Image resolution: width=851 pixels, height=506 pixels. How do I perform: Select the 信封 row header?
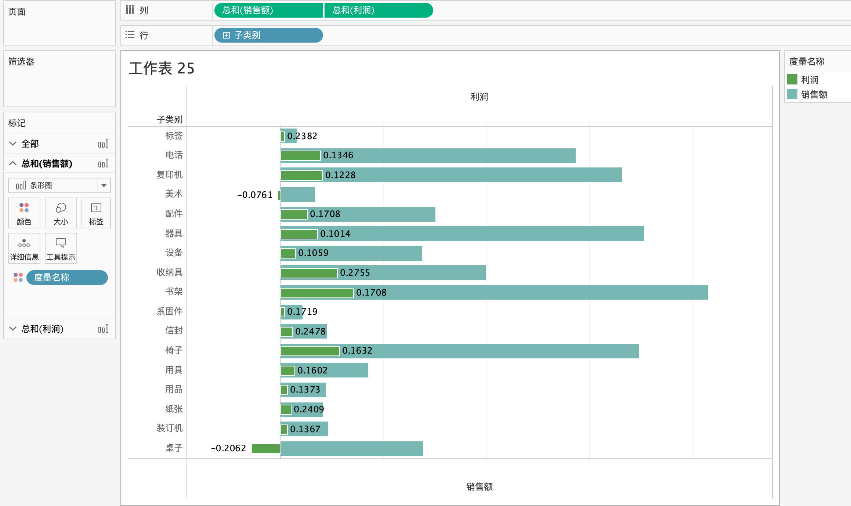(x=174, y=330)
